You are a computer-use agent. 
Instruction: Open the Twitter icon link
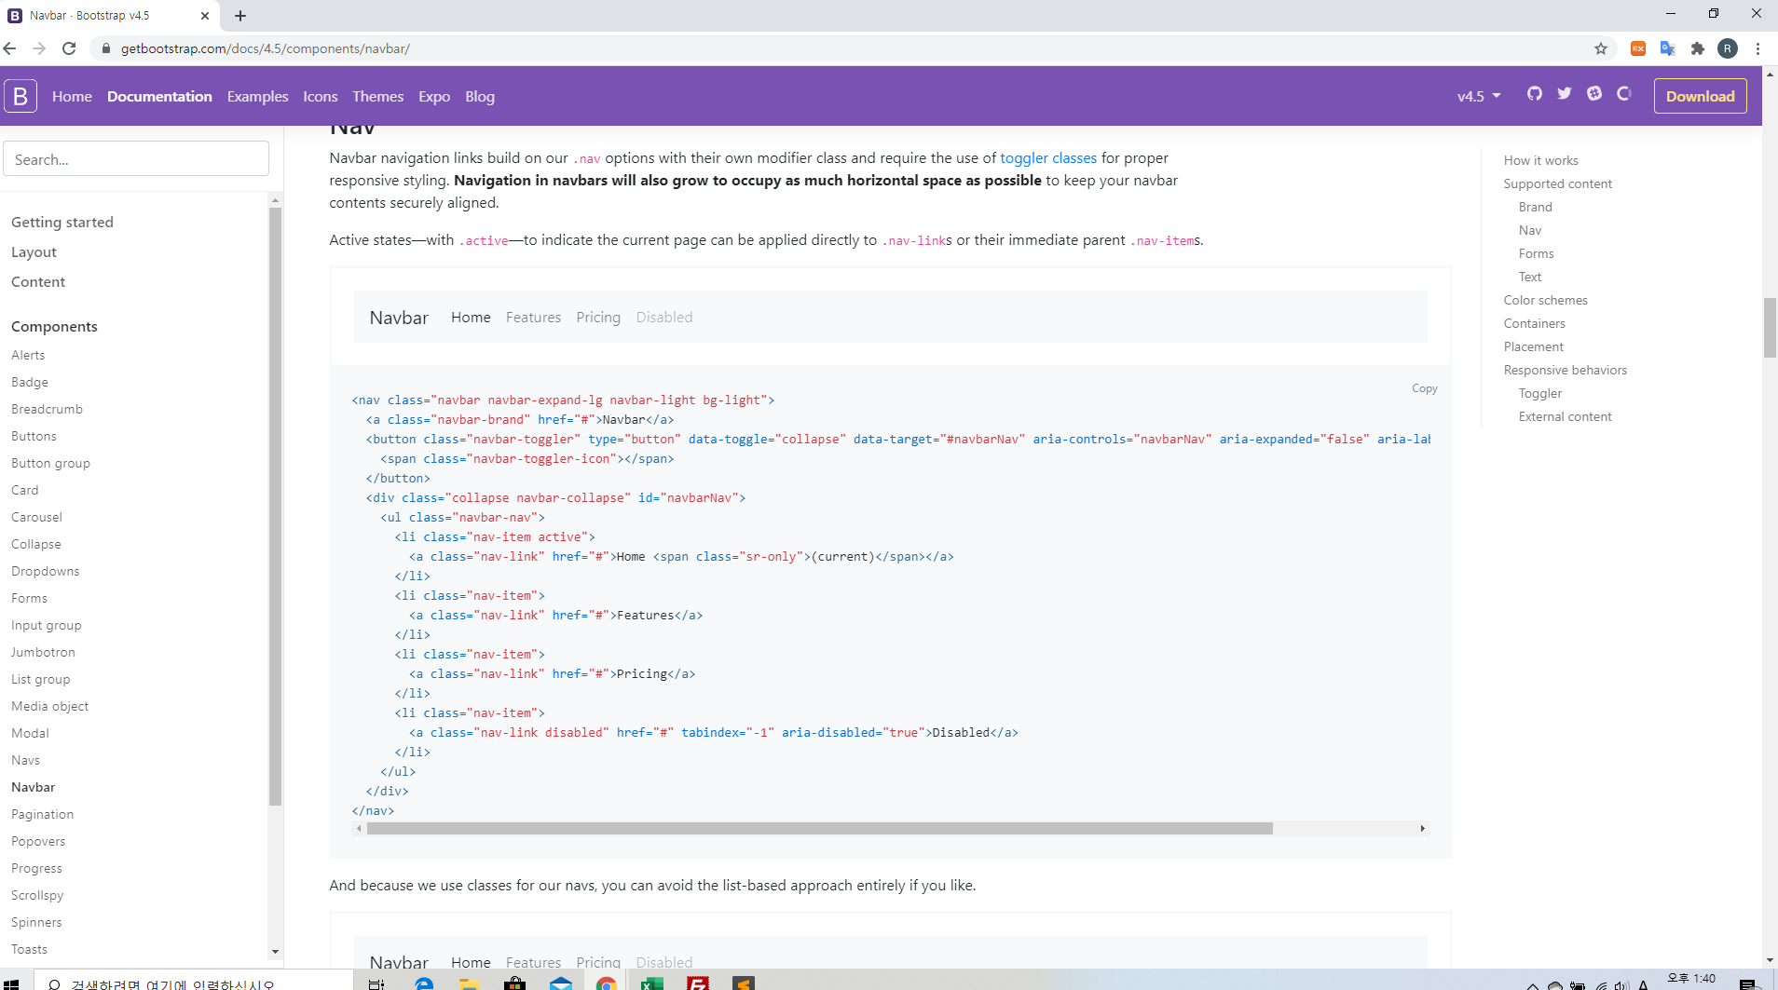[x=1565, y=93]
